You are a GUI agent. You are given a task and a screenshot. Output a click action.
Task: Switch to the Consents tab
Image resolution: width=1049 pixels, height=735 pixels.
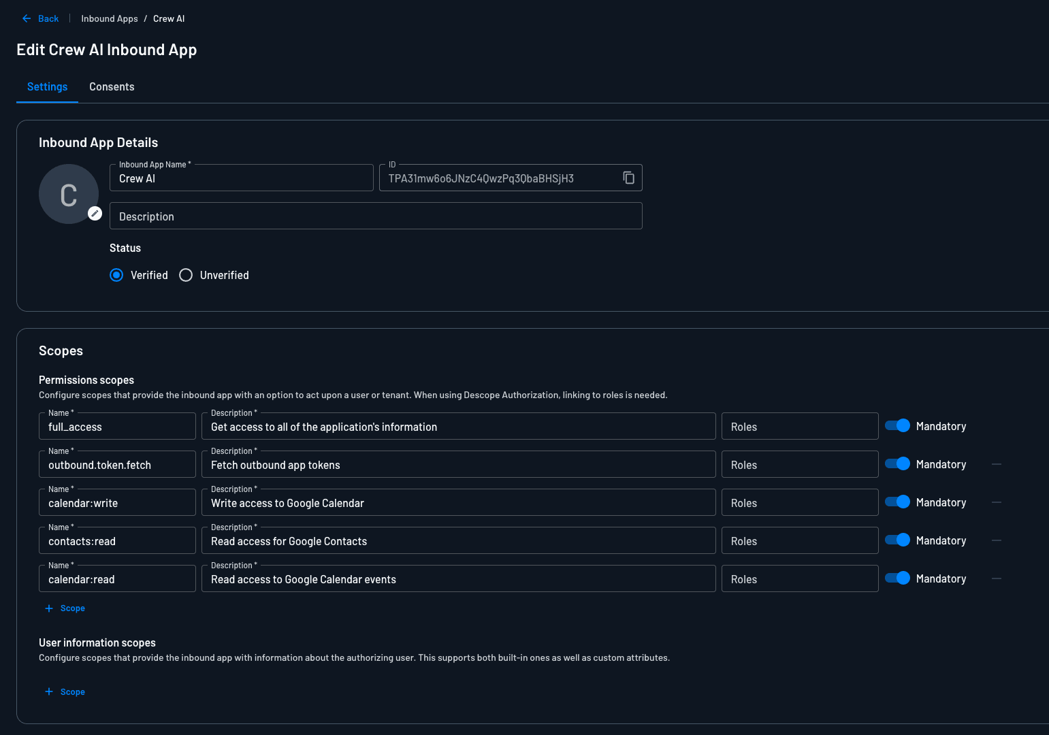point(112,87)
